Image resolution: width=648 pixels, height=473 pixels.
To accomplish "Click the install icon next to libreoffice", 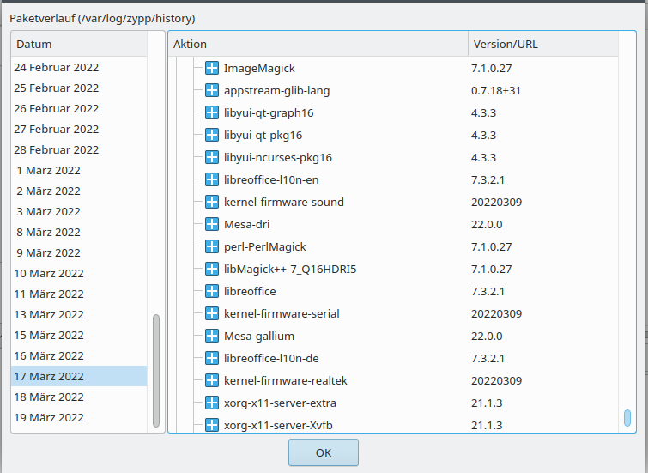I will click(212, 291).
